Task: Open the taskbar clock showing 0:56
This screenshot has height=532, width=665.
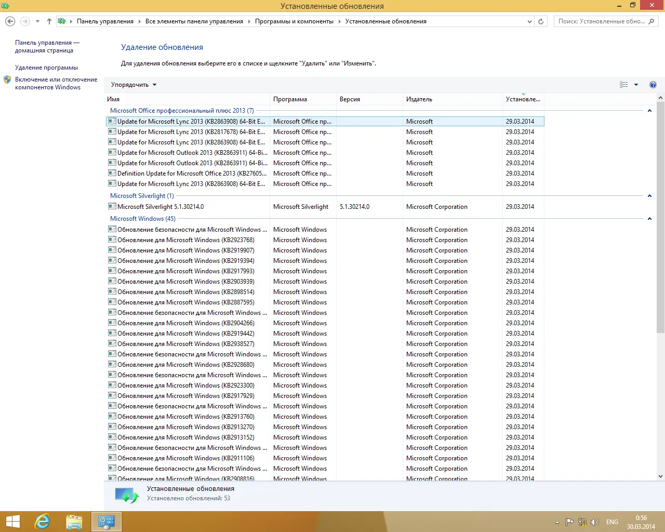Action: click(641, 522)
